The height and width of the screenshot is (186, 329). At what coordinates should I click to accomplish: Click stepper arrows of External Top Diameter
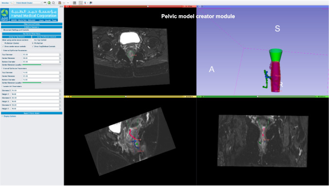point(60,54)
